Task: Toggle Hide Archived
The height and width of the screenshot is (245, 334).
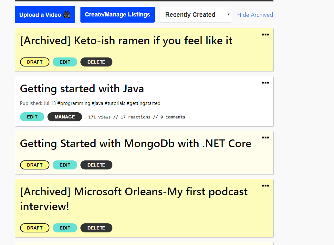Action: point(255,15)
